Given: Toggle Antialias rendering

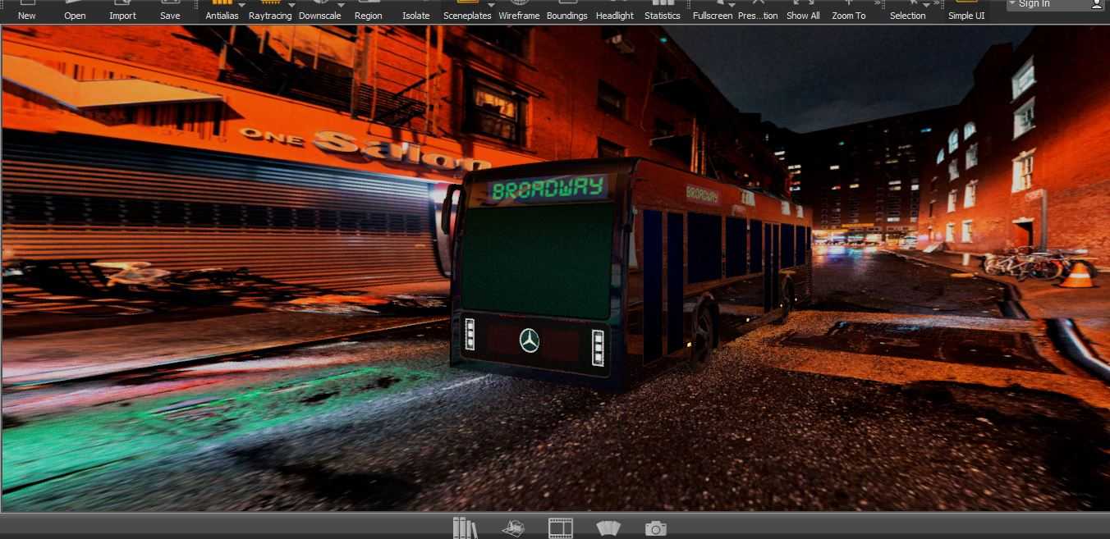Looking at the screenshot, I should click(x=222, y=11).
